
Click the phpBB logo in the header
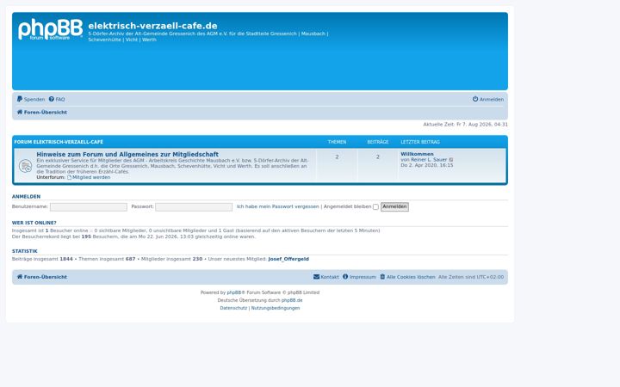click(50, 29)
